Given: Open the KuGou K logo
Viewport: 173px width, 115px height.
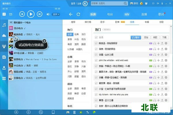Looking at the screenshot, I should pos(85,4).
